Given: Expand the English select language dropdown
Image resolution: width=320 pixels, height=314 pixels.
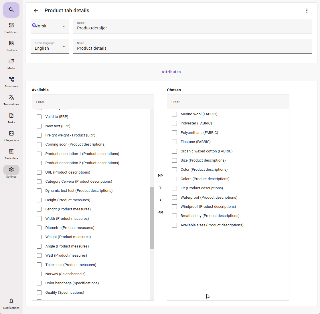Looking at the screenshot, I should point(50,47).
